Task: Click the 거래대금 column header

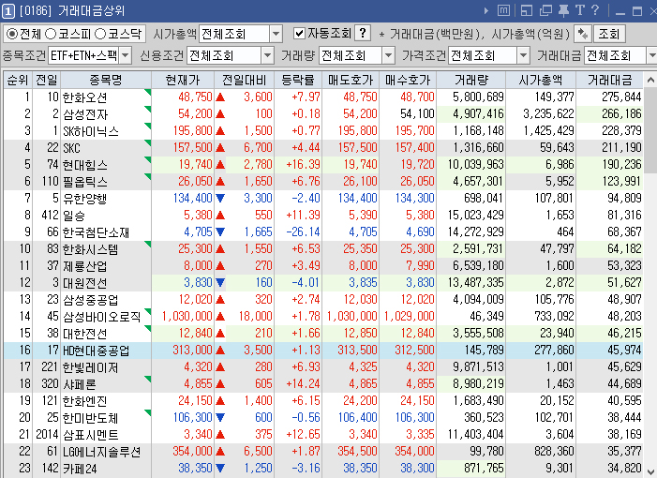Action: point(609,80)
